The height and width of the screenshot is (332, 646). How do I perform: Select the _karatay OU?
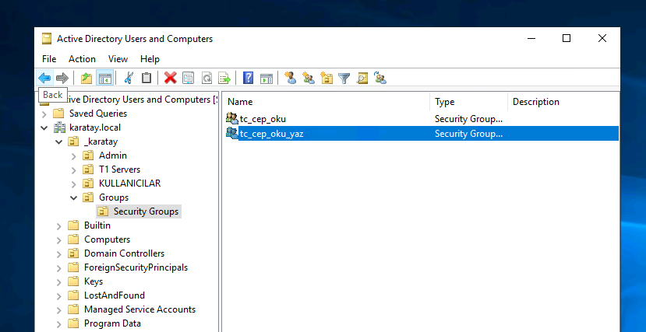click(101, 142)
